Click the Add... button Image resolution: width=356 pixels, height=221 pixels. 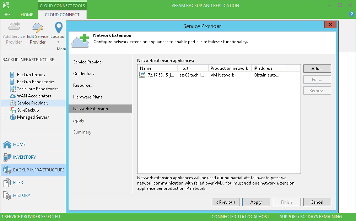[x=317, y=69]
